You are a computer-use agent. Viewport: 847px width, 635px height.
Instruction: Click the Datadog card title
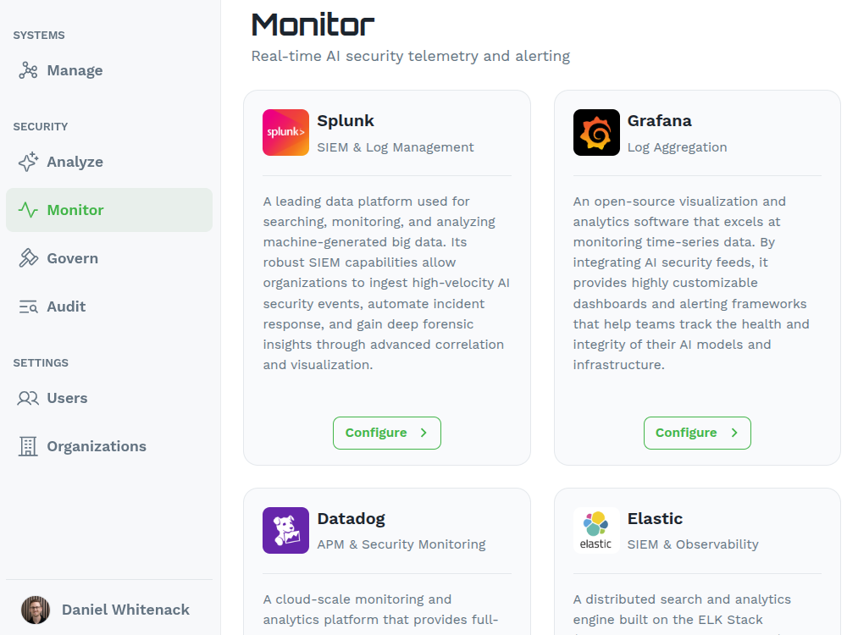coord(352,518)
